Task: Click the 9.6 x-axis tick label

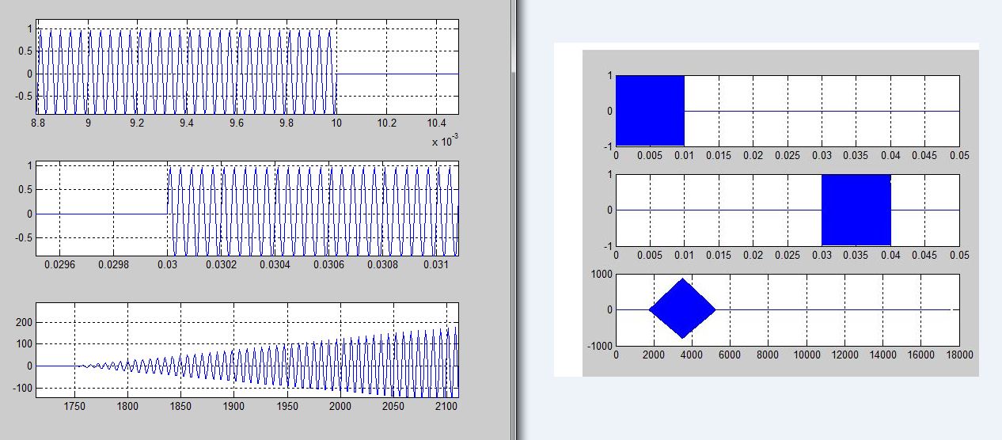Action: click(x=237, y=123)
